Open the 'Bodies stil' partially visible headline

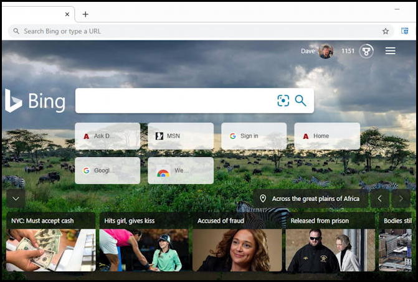[397, 221]
